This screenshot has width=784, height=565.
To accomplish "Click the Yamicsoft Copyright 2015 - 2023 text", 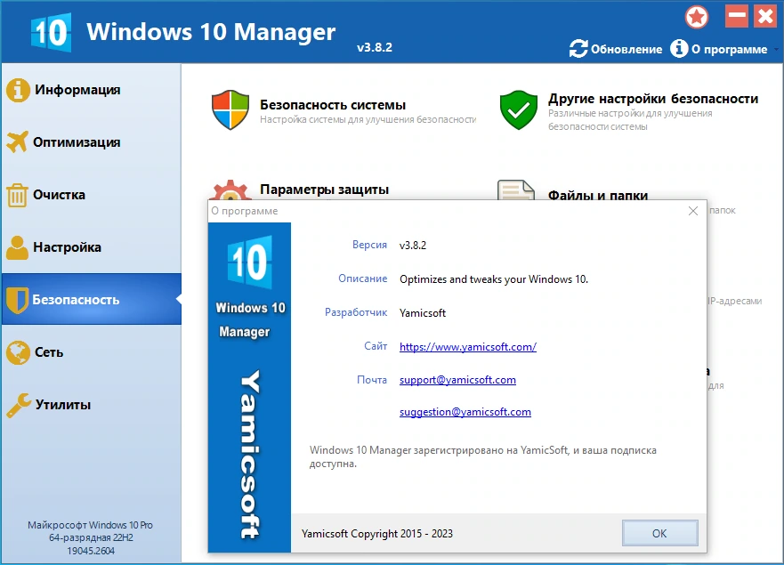I will point(377,534).
